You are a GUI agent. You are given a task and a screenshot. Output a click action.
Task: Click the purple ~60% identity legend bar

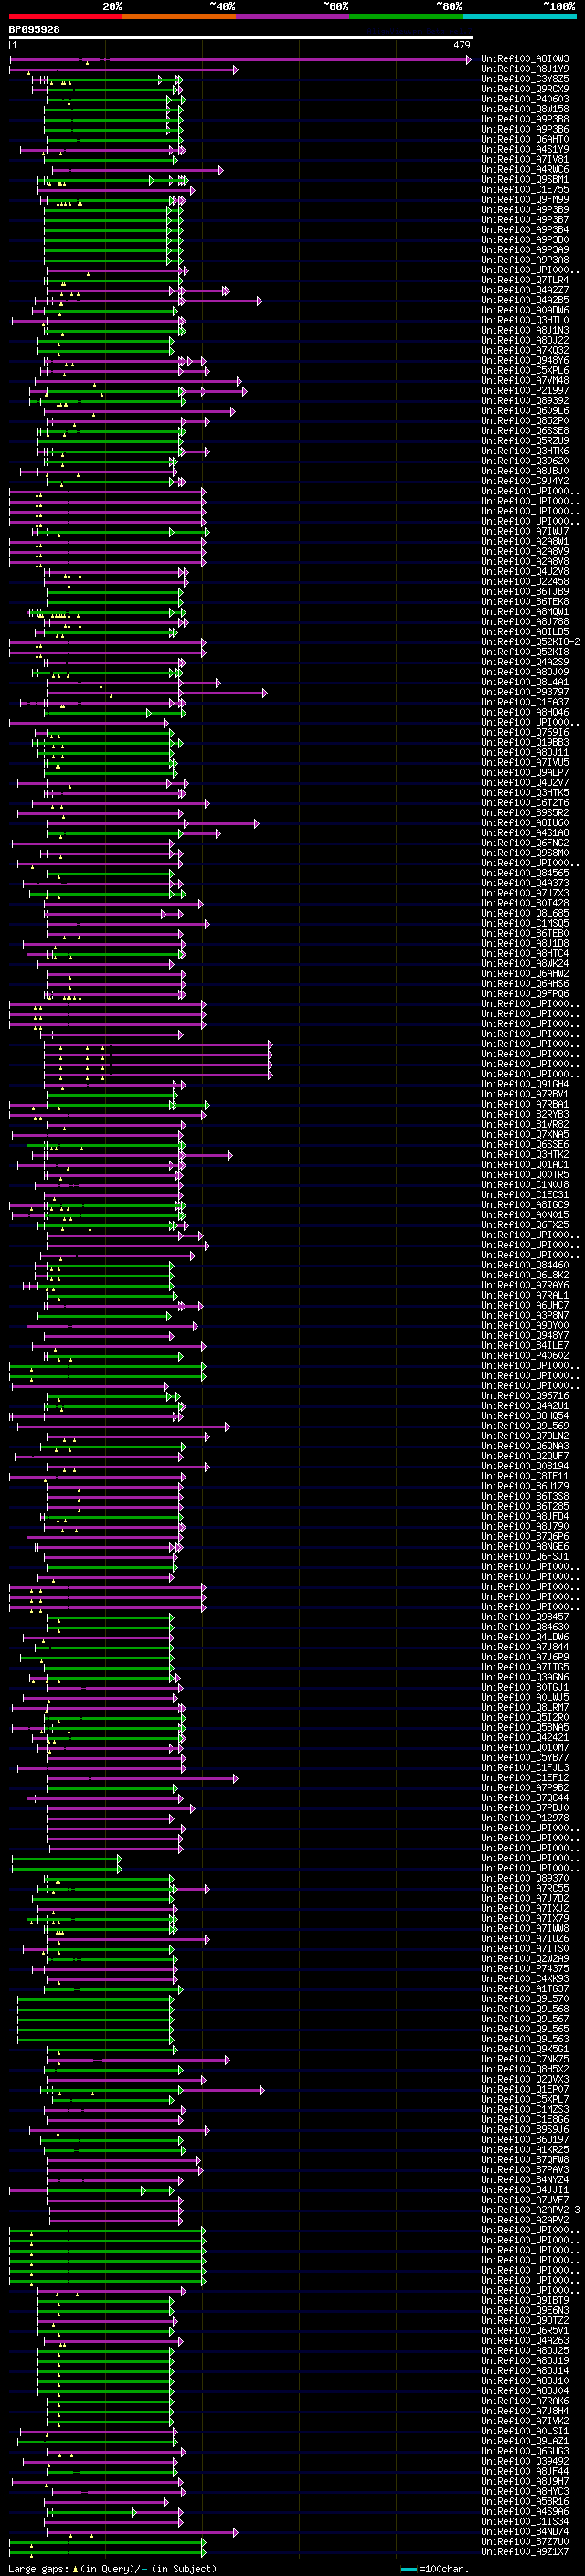(293, 17)
